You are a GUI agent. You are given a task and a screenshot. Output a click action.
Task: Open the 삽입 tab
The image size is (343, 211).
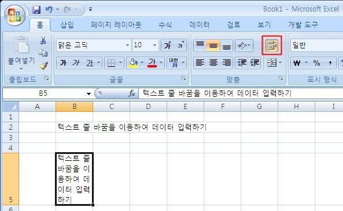point(67,25)
